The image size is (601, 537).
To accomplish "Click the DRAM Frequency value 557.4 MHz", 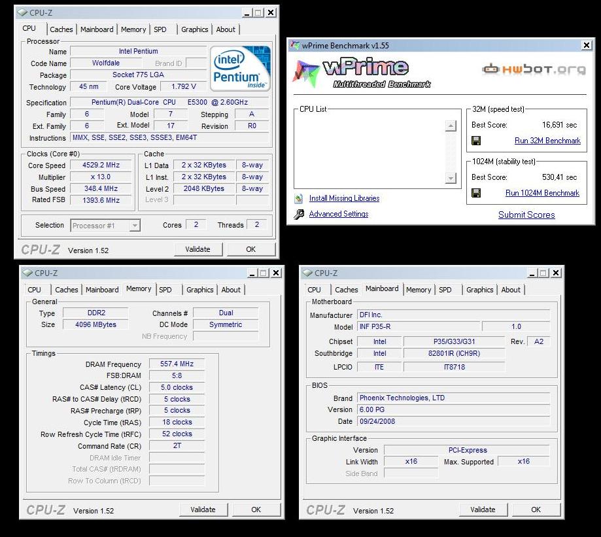I will [177, 364].
